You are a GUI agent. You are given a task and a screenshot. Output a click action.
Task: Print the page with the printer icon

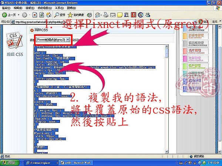106,15
